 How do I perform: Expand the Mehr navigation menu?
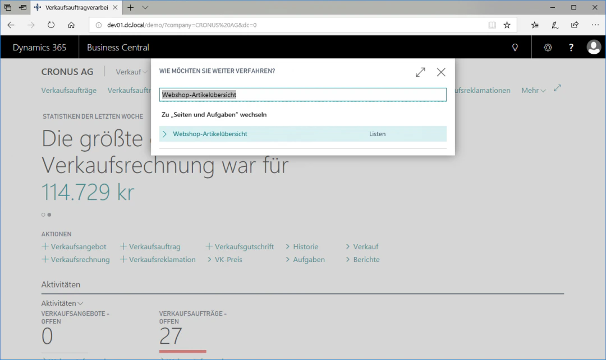[534, 90]
